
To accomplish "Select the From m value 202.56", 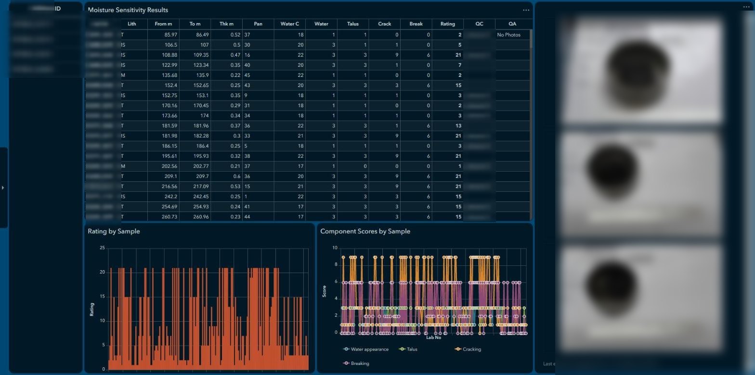I will 163,166.
